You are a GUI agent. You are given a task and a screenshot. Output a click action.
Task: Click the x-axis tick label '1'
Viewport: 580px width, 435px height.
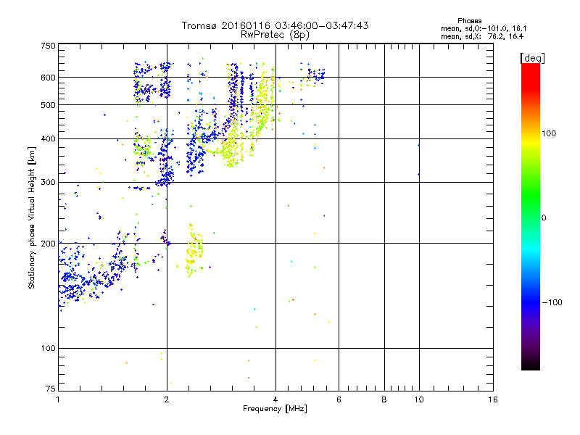(58, 399)
